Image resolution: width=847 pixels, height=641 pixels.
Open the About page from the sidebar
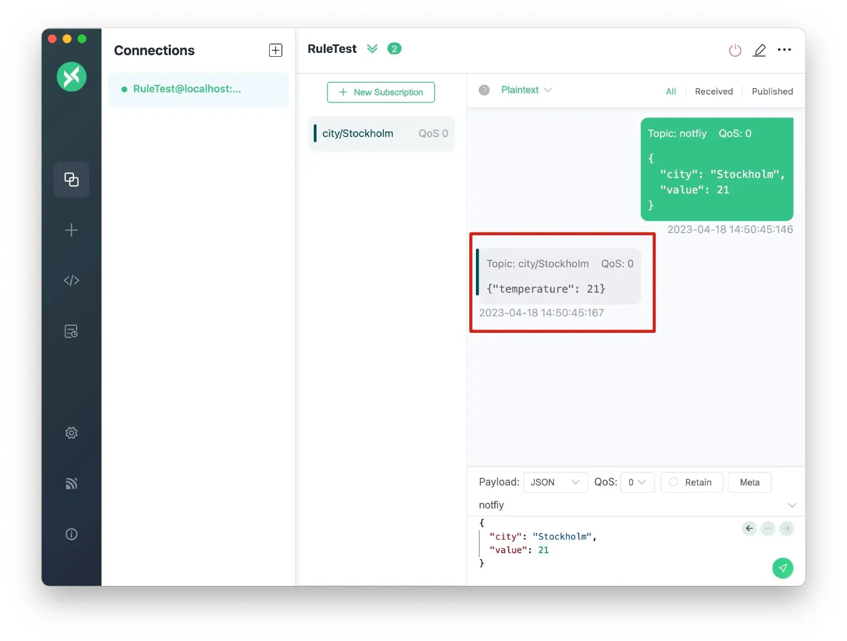[71, 534]
